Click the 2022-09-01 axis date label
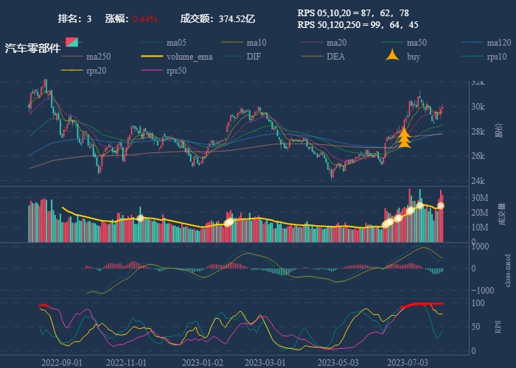The image size is (516, 368). tap(62, 362)
